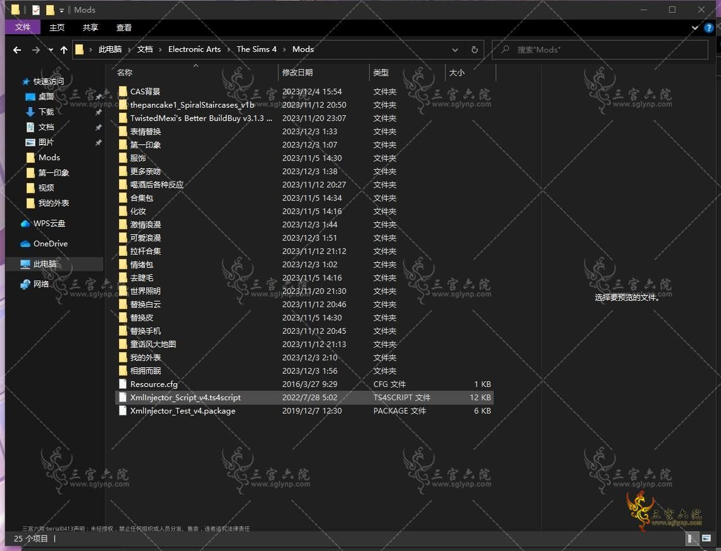Screen dimensions: 721x551
Task: Expand the chevron after The Sims 4
Action: [x=285, y=49]
